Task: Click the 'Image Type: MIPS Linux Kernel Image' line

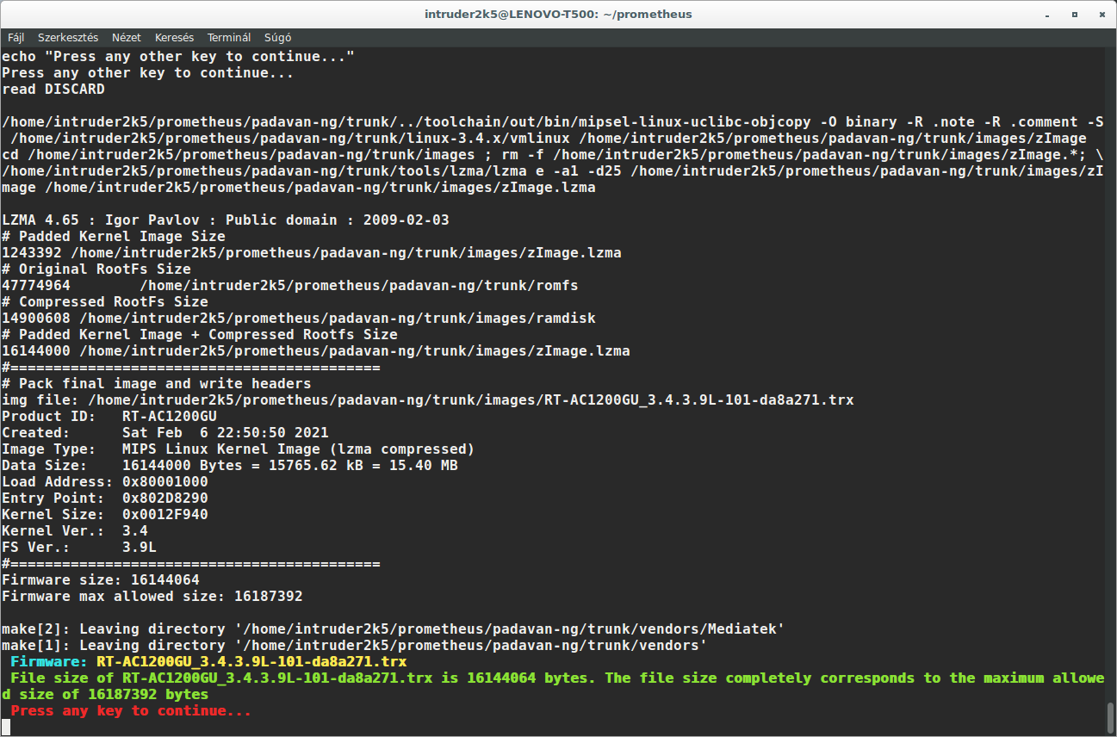Action: tap(239, 449)
